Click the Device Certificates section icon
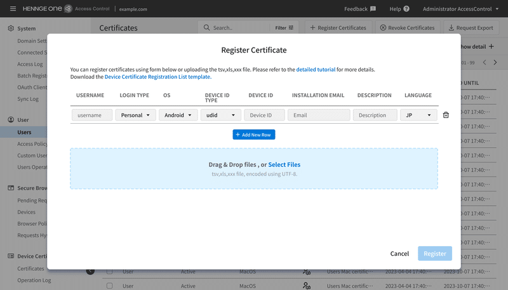Screen dimensions: 508x290 [x=11, y=256]
